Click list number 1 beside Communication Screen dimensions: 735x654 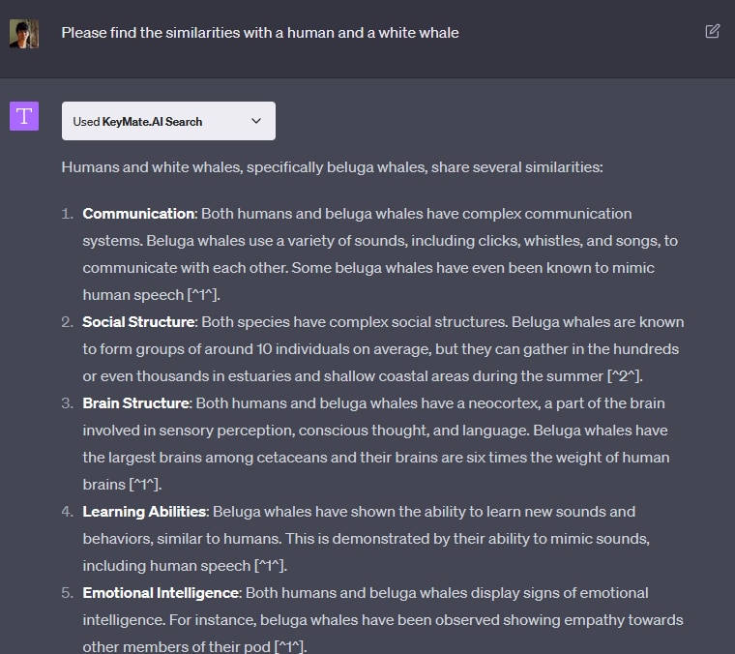(x=68, y=213)
